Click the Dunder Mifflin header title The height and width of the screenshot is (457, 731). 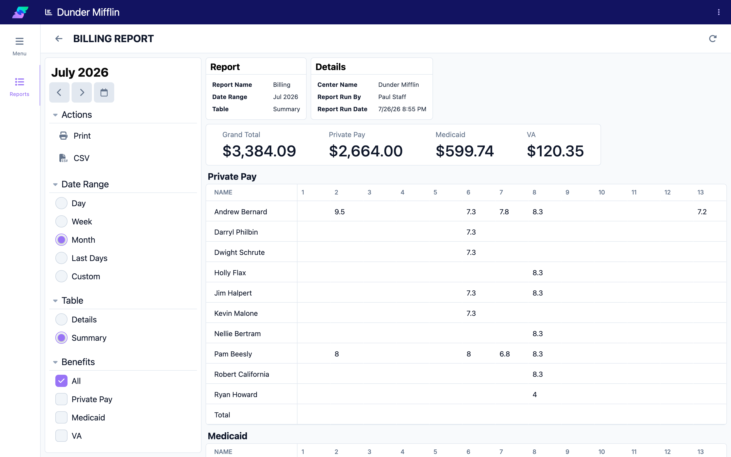[88, 12]
